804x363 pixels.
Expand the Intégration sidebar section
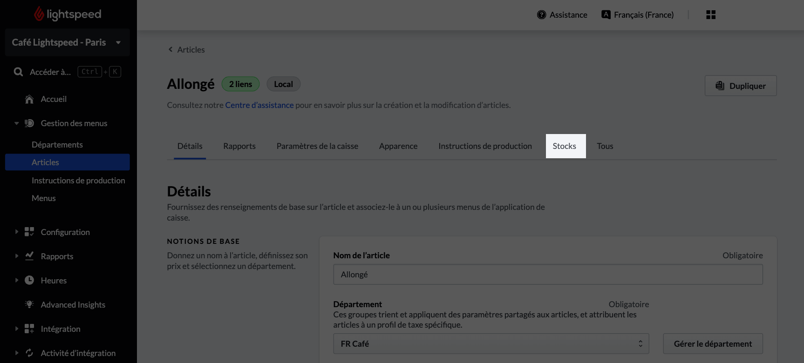point(17,329)
